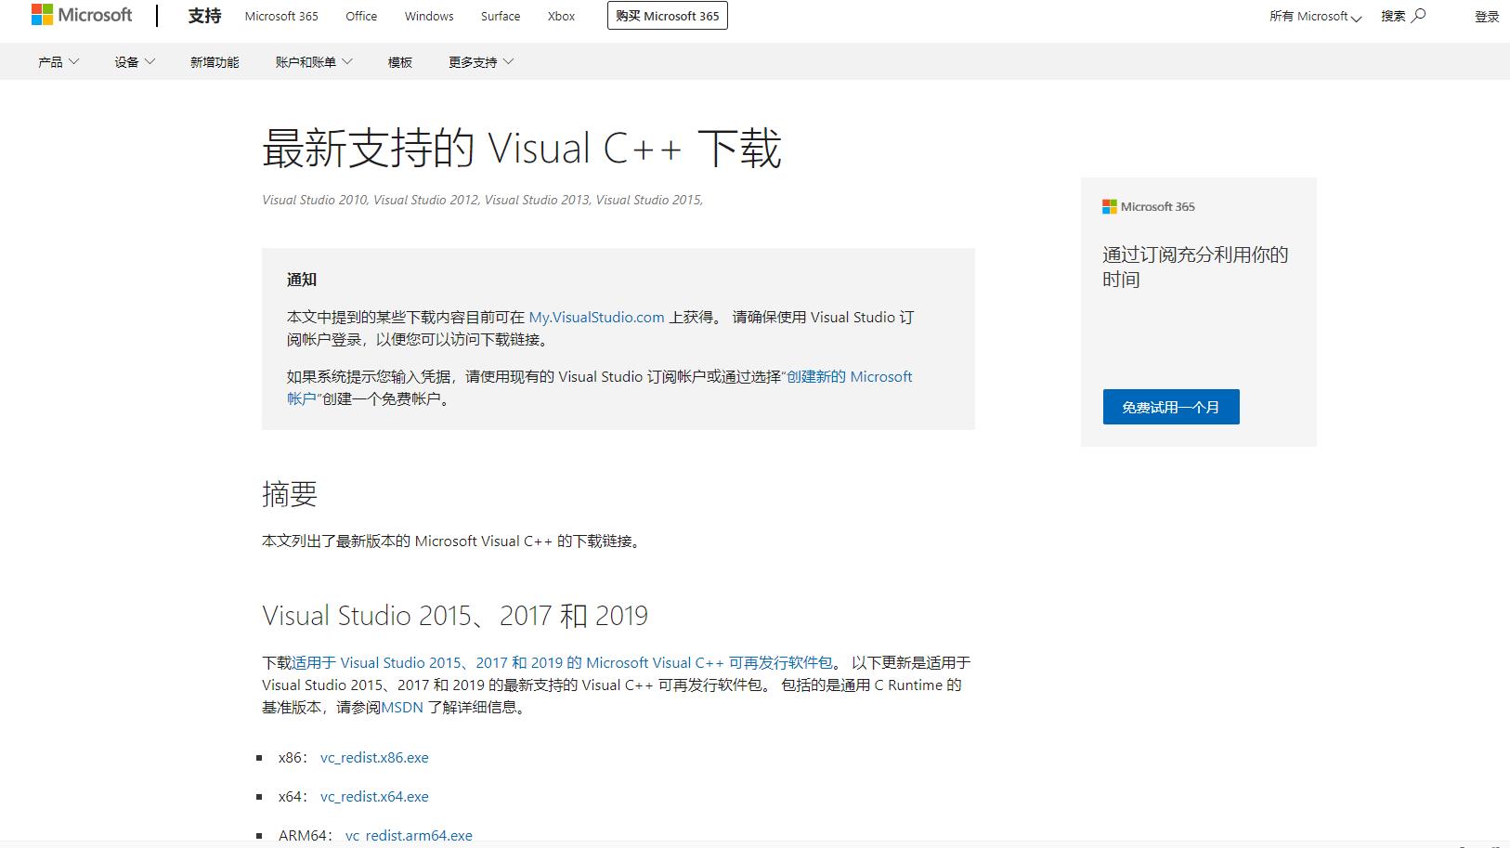
Task: Open the Visual C++ 可再发行软件包 link
Action: click(x=562, y=663)
